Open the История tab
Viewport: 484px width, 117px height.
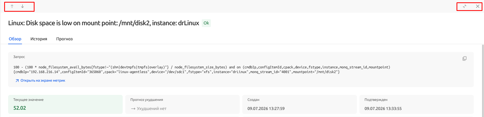[39, 39]
